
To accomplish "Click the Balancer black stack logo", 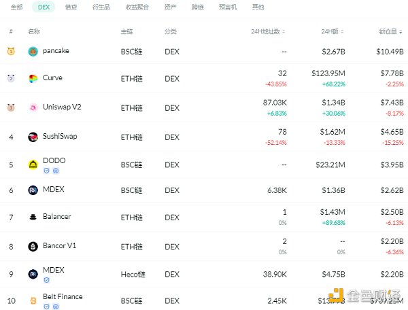I will 33,218.
